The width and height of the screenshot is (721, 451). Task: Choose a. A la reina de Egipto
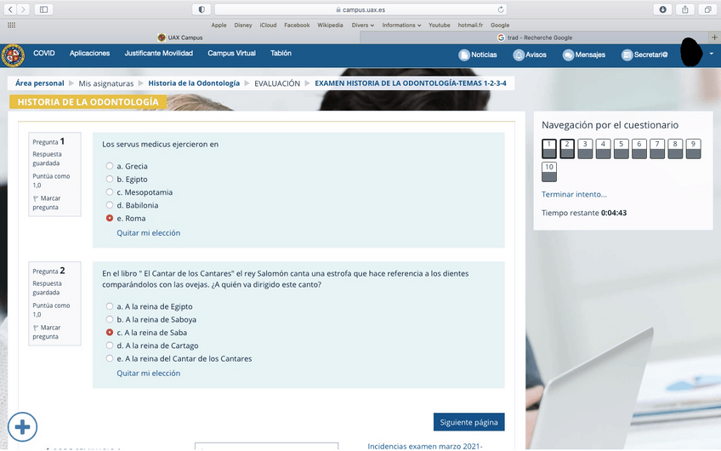(x=110, y=306)
